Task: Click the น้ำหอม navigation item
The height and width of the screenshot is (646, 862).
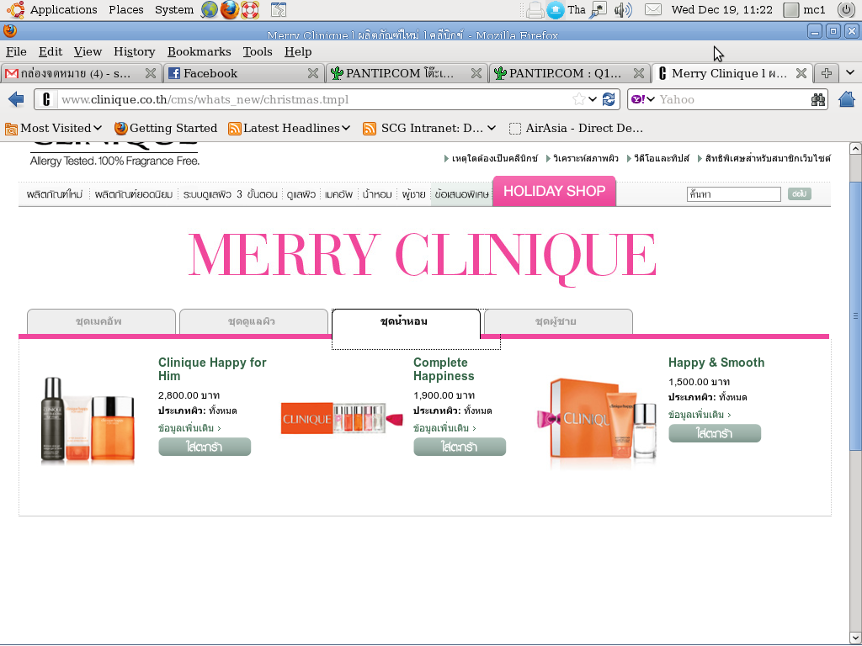Action: click(x=377, y=194)
